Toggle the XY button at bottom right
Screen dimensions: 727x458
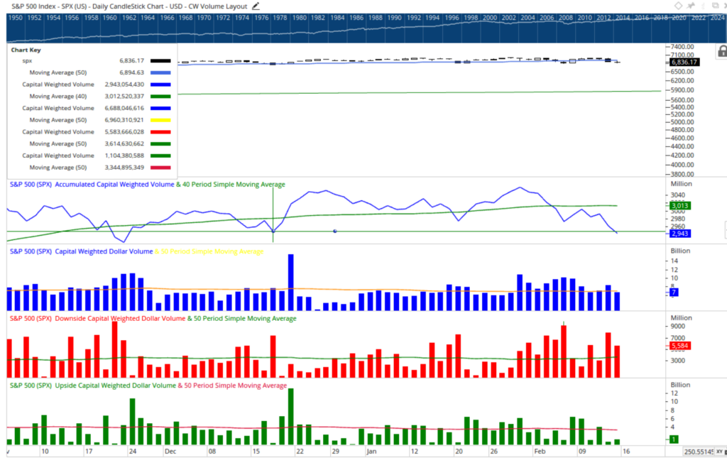pyautogui.click(x=718, y=452)
